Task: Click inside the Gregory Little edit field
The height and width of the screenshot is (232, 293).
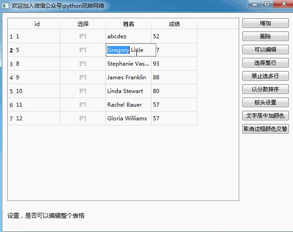Action: pyautogui.click(x=131, y=50)
